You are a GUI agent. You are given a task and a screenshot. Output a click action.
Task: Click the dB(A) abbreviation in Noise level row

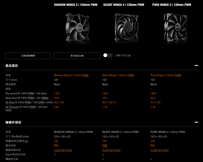[x=45, y=98]
